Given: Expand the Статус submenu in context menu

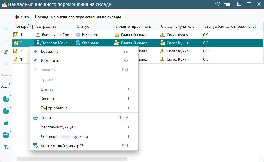Looking at the screenshot, I should click(x=84, y=89).
